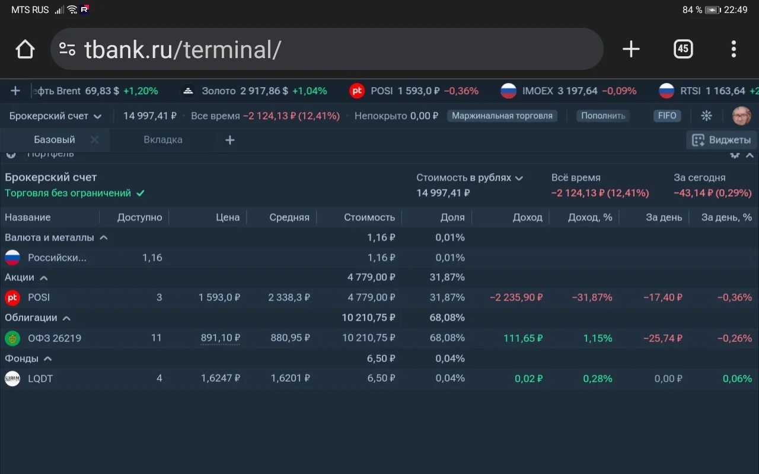Screen dimensions: 759x474
Task: Click the Золото gold ticker icon
Action: point(188,91)
